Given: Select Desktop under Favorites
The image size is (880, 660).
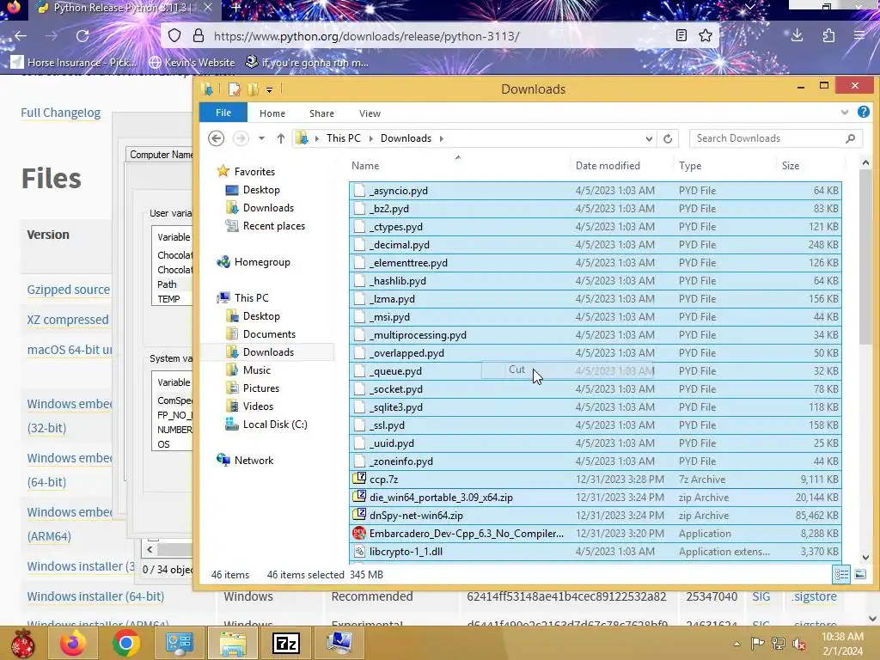Looking at the screenshot, I should [261, 190].
